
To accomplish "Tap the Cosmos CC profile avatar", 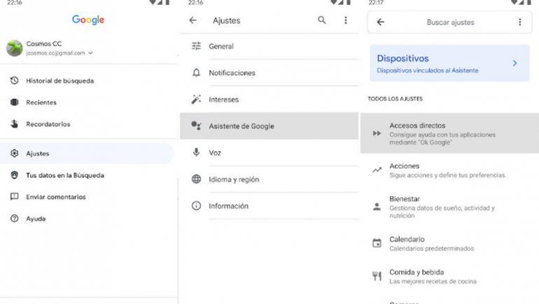I will click(14, 48).
